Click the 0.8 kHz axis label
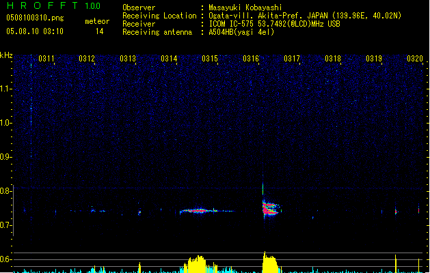Screen dimensions: 430x273 tap(6, 191)
